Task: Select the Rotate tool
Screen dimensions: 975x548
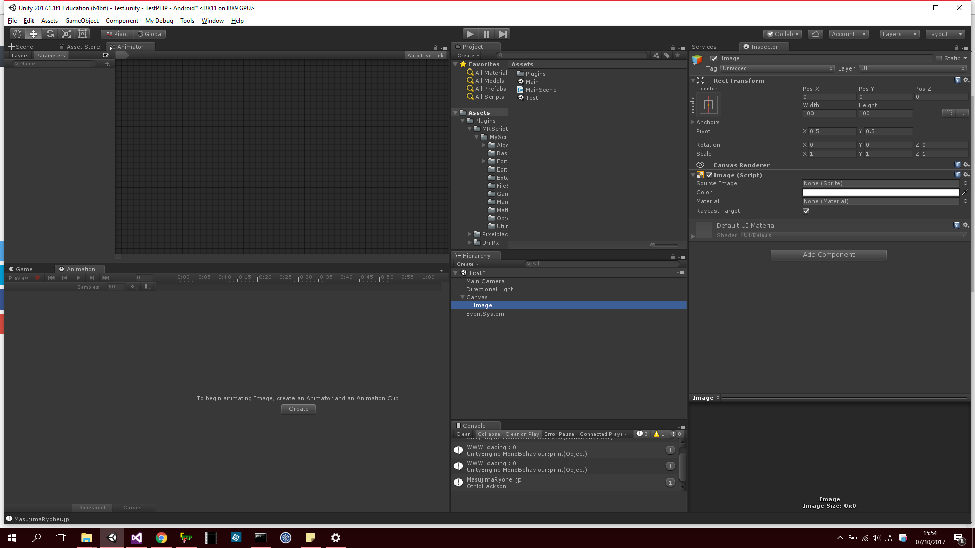Action: [50, 34]
